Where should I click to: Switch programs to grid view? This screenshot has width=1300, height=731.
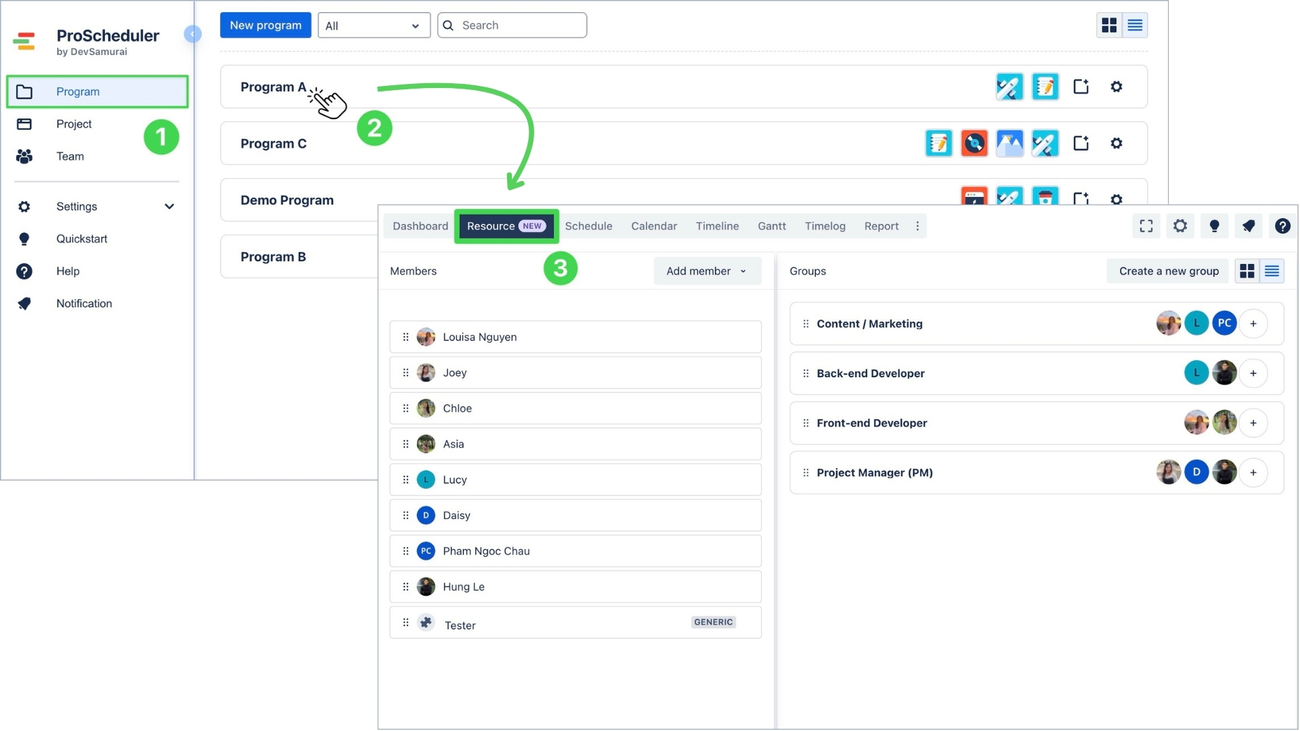click(x=1109, y=26)
